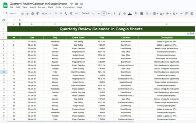
Task: Click the insert link icon
Action: click(x=182, y=13)
